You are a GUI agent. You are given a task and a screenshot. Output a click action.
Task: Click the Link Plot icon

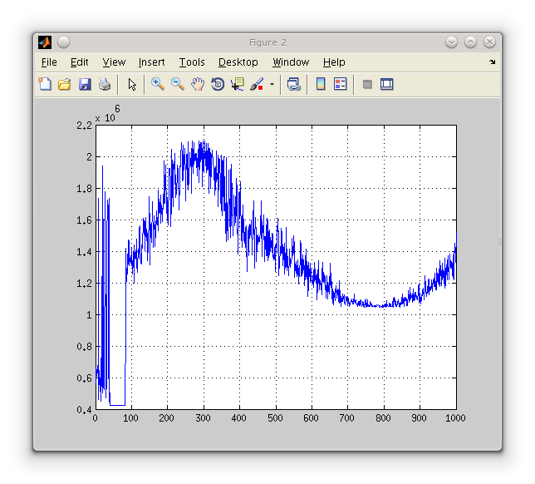pos(293,84)
